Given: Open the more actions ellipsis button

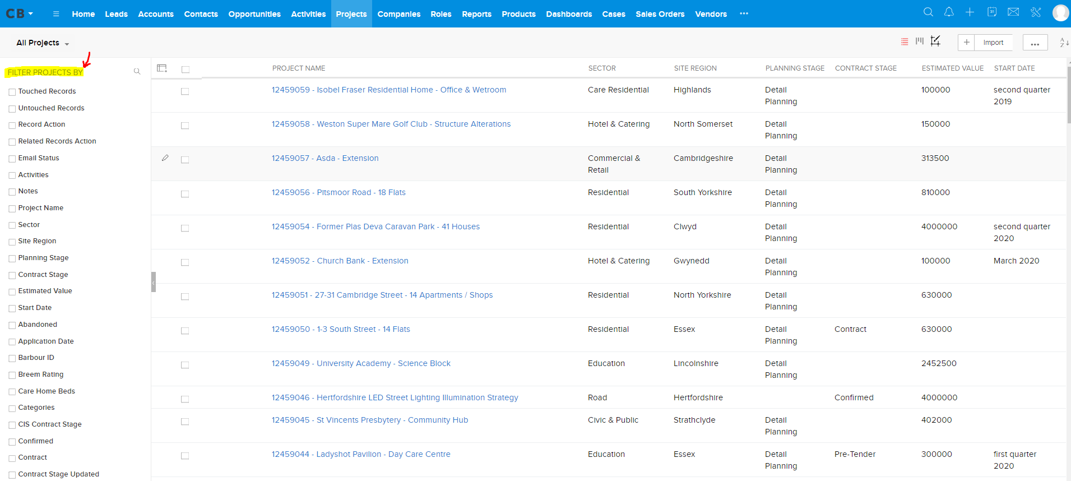Looking at the screenshot, I should [x=1035, y=43].
